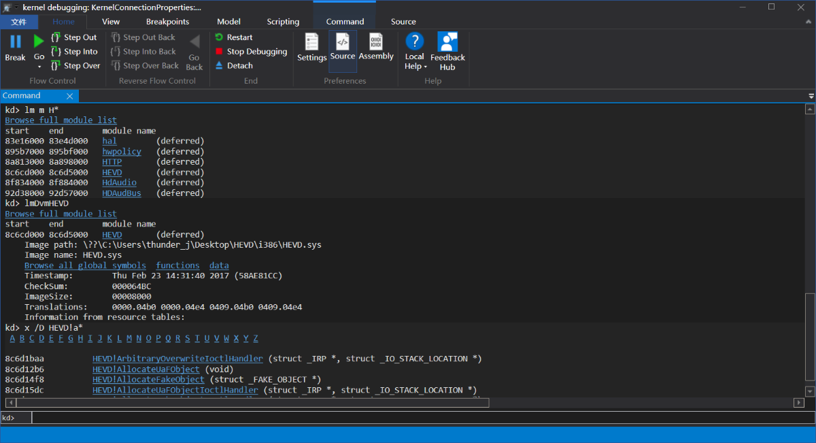Click Stop Debugging
The width and height of the screenshot is (816, 443).
click(251, 52)
